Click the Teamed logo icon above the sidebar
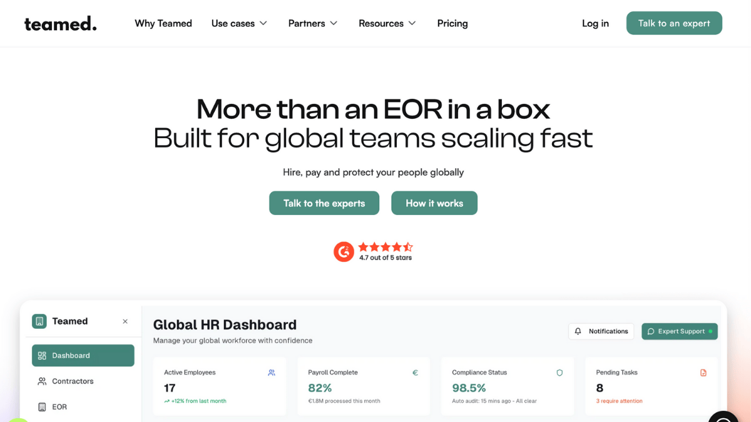The image size is (751, 422). (39, 321)
